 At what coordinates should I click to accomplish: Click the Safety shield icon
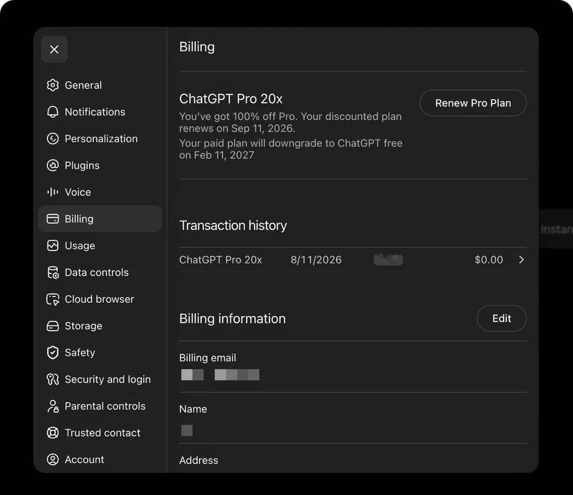[53, 352]
